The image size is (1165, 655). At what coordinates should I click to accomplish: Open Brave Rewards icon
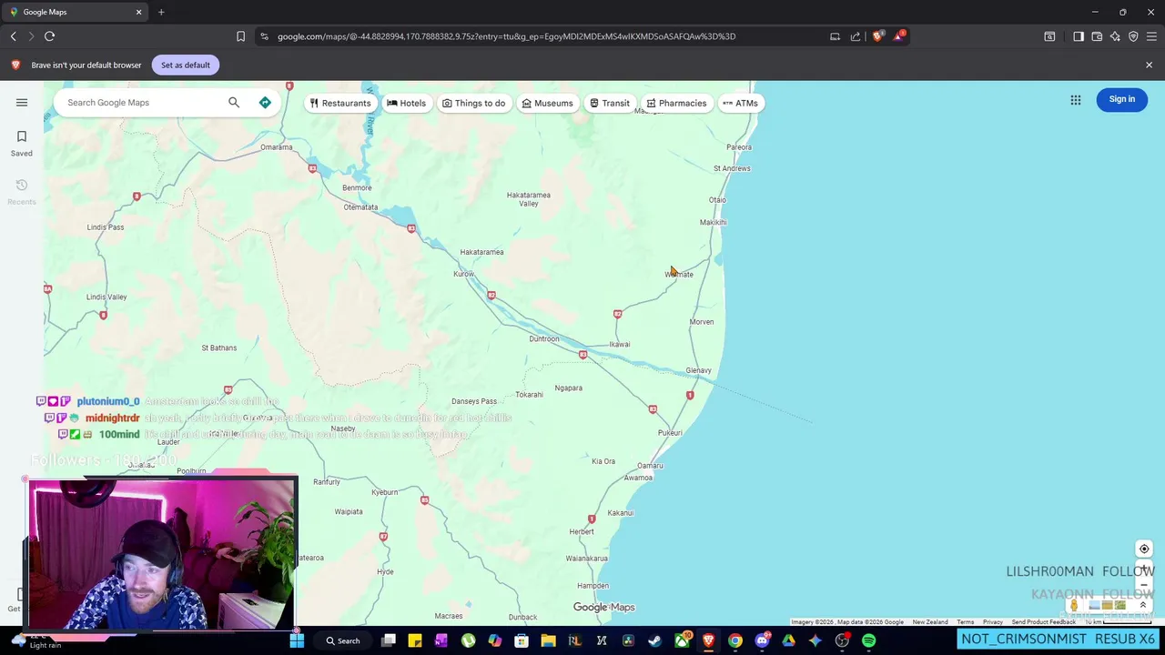[x=899, y=35]
